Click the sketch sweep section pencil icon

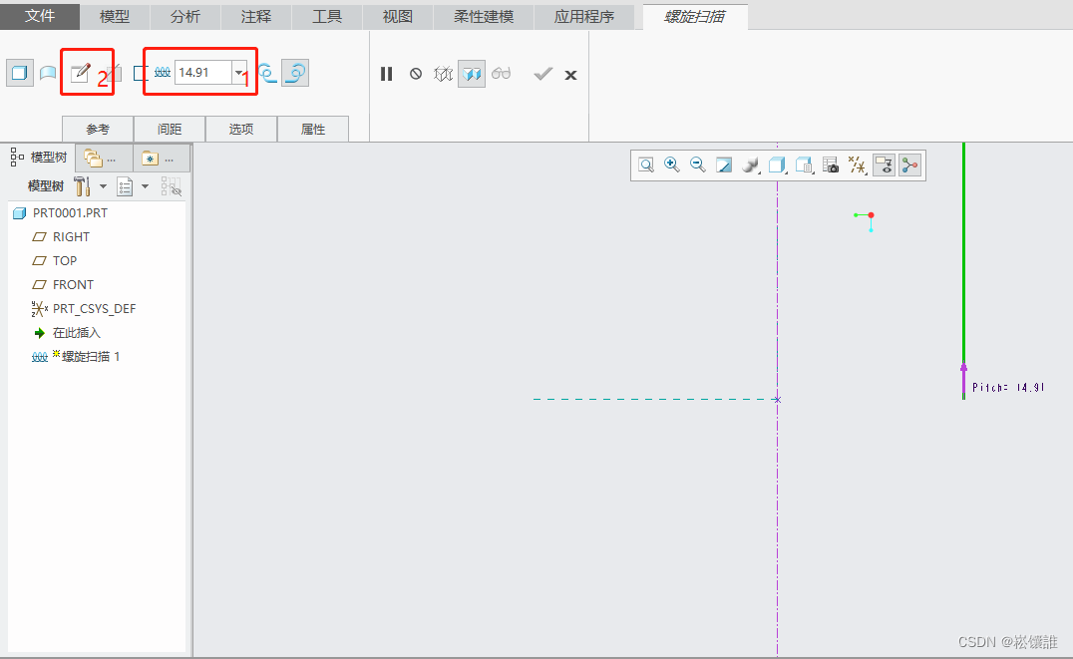click(x=80, y=73)
